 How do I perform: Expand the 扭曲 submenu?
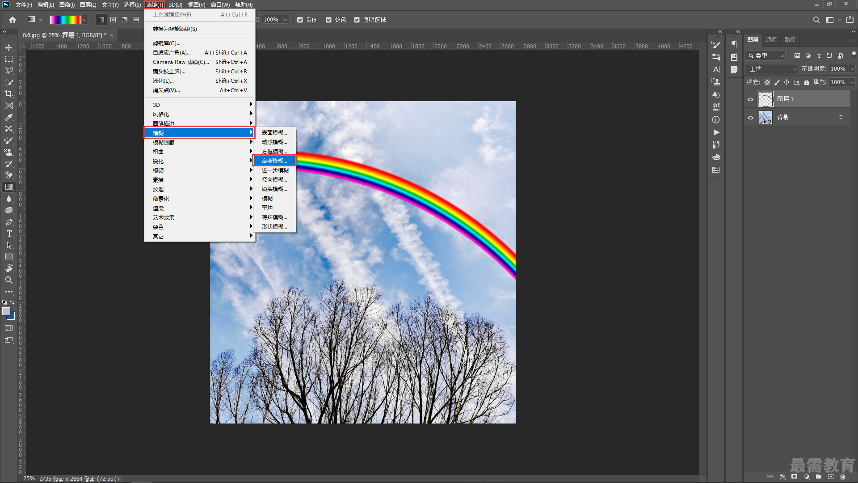point(199,152)
